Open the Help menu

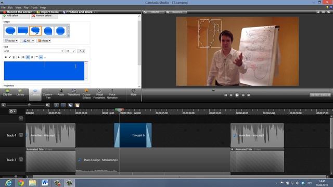43,7
